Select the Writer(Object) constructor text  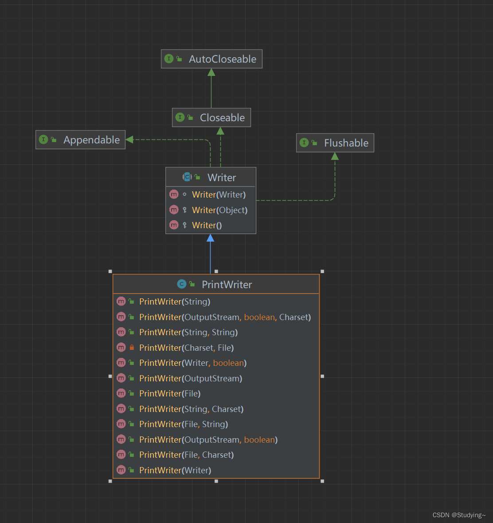(x=220, y=210)
